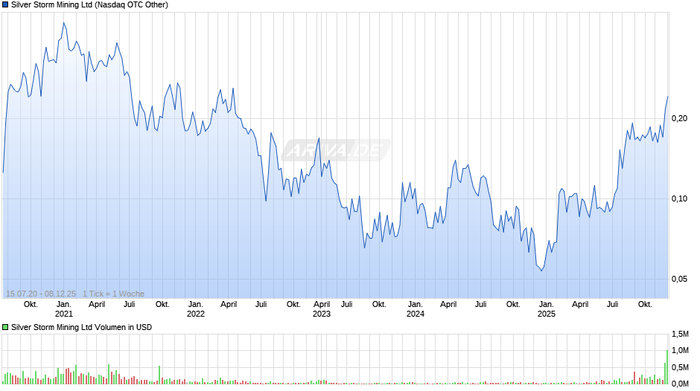Click the tallest green volume bar at the chart's end
700x391 pixels.
point(667,367)
